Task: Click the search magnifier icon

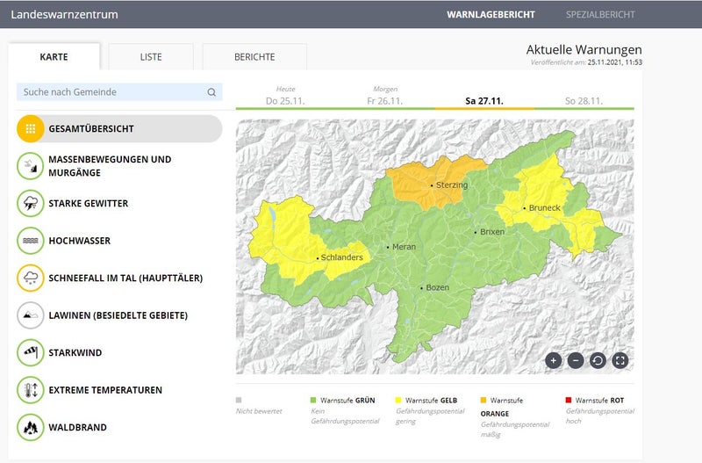Action: pos(211,92)
